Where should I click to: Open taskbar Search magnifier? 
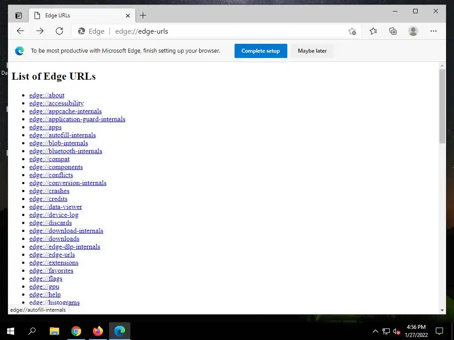[x=32, y=331]
